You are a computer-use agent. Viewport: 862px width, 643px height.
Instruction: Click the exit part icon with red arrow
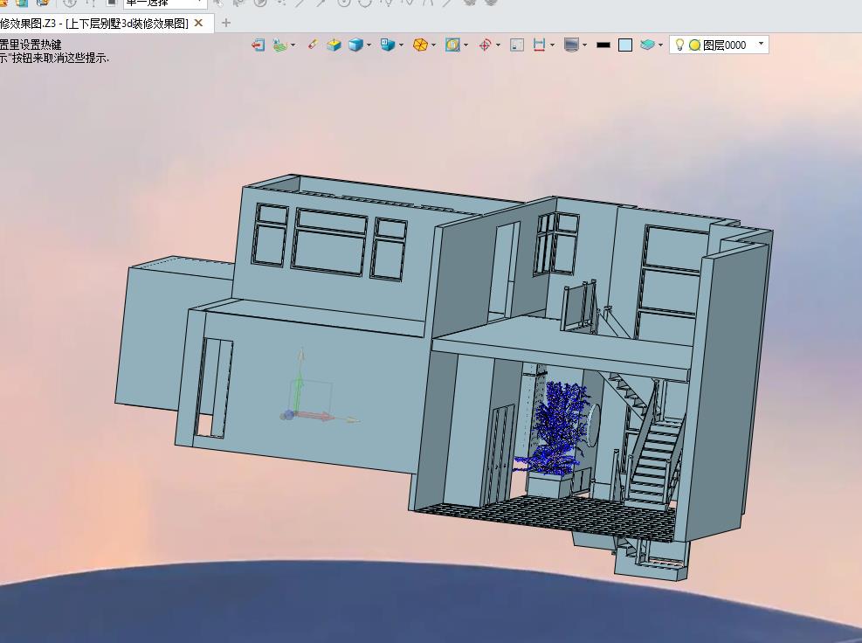pyautogui.click(x=258, y=45)
